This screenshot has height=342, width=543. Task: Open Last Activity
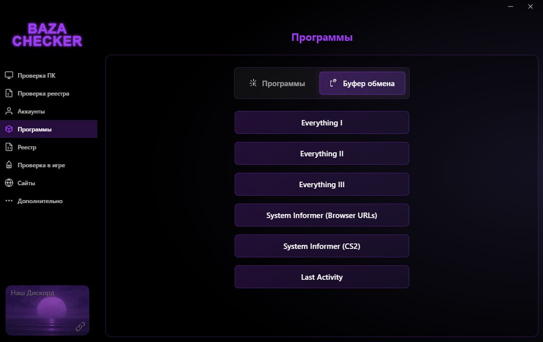tap(322, 277)
